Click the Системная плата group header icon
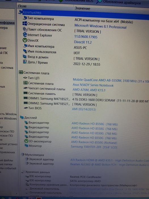This screenshot has width=149, height=199. click(21, 72)
